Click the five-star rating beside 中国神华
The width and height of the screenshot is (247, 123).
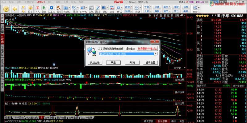point(203,16)
